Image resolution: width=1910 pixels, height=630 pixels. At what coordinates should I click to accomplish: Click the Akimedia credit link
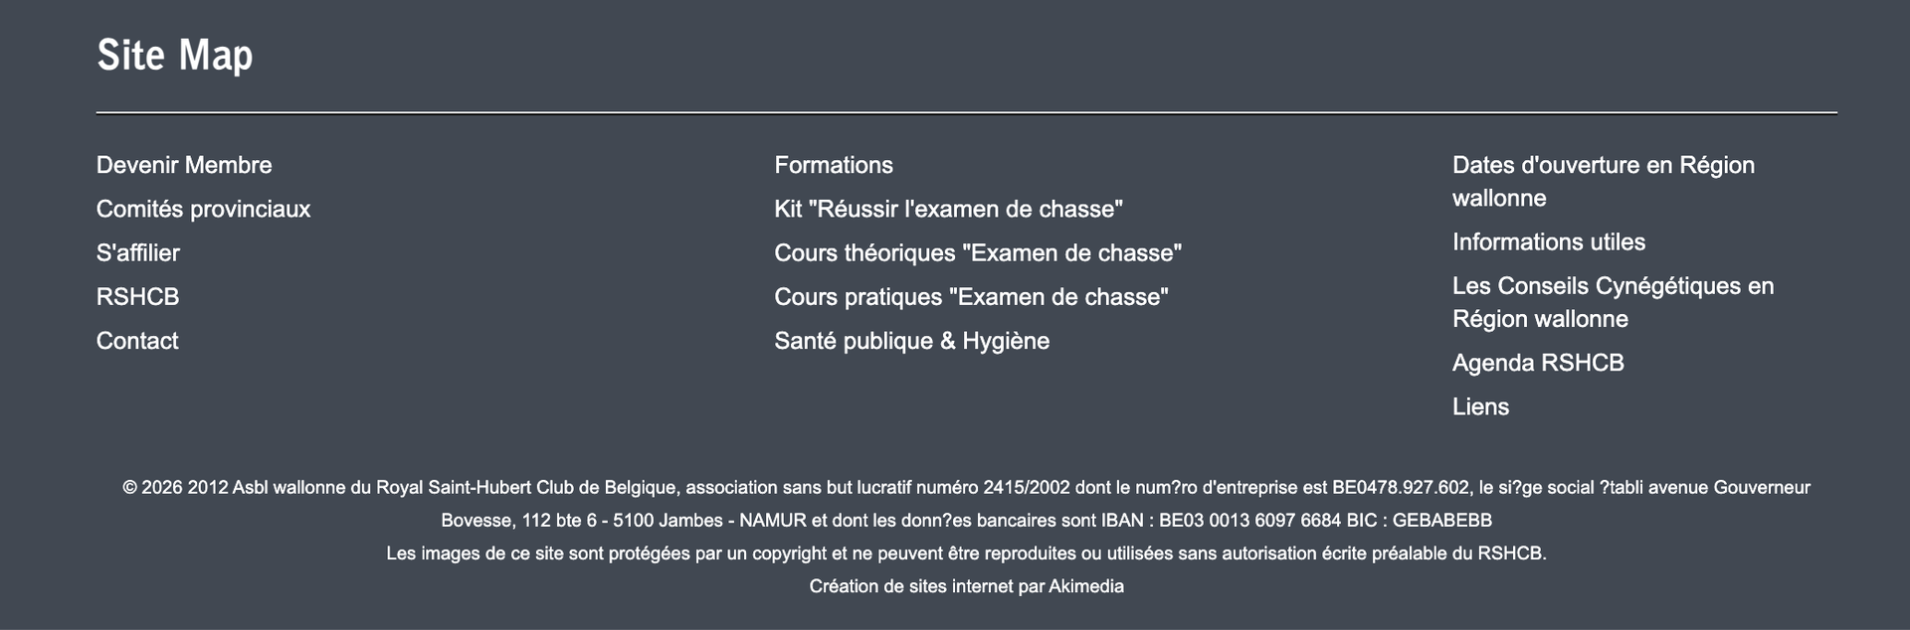point(1086,586)
